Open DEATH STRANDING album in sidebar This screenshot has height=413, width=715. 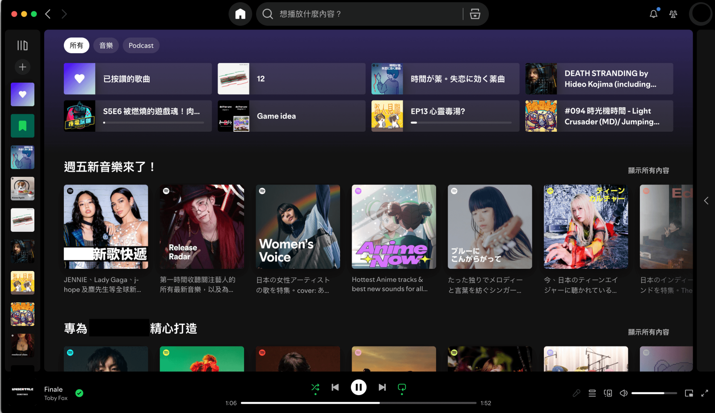(x=22, y=251)
